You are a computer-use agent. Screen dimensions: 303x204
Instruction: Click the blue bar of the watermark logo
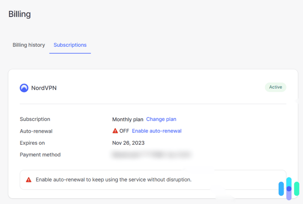point(281,188)
